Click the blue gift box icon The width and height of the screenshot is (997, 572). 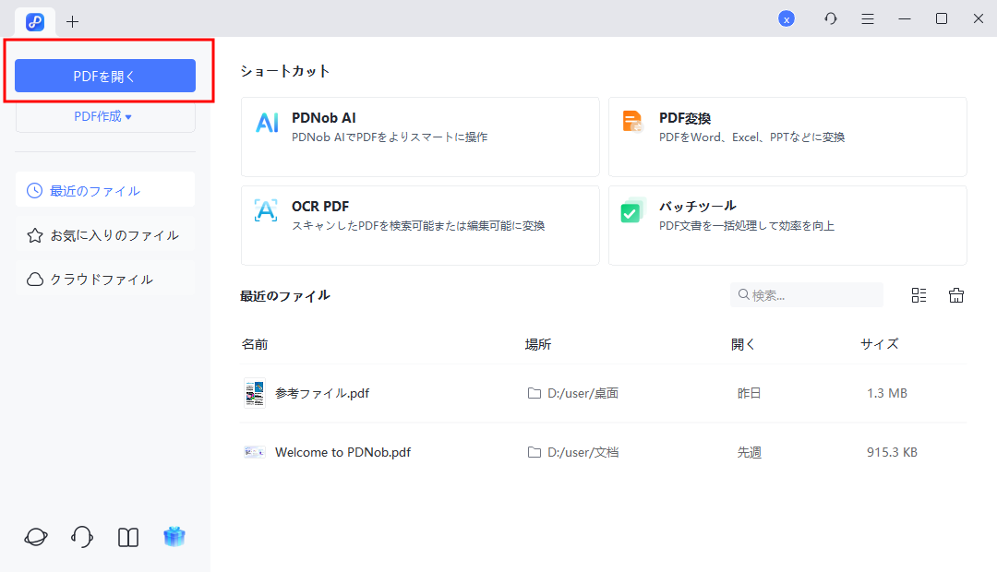[x=174, y=536]
